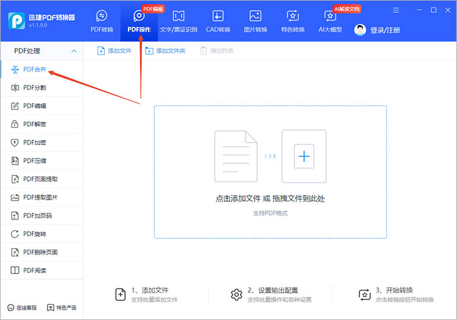Maximize the application window
The width and height of the screenshot is (457, 320).
434,10
